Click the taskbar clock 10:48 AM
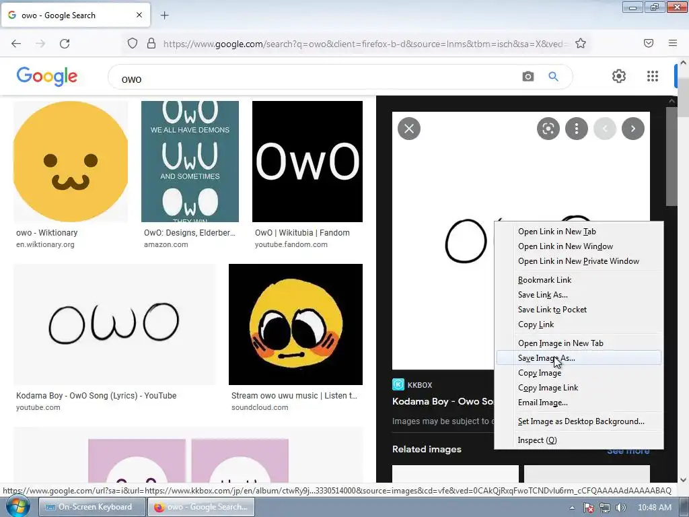The height and width of the screenshot is (517, 689). [654, 508]
